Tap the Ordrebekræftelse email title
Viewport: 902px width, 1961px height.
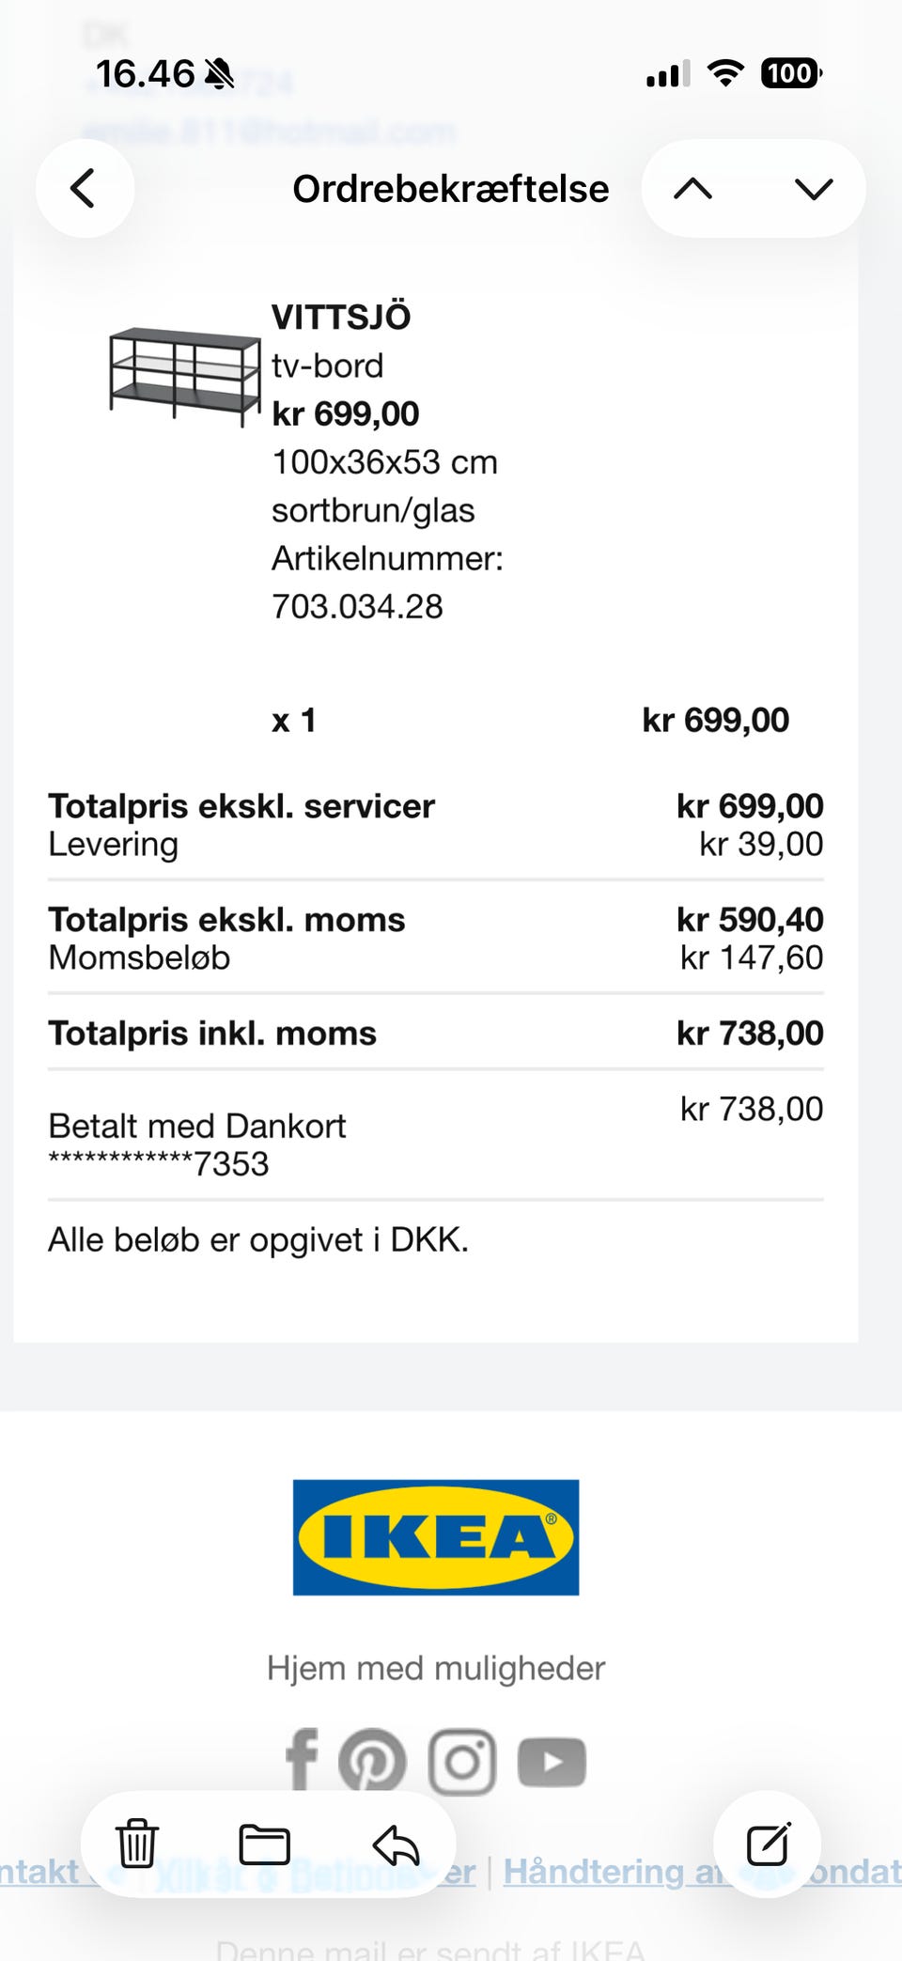(451, 189)
